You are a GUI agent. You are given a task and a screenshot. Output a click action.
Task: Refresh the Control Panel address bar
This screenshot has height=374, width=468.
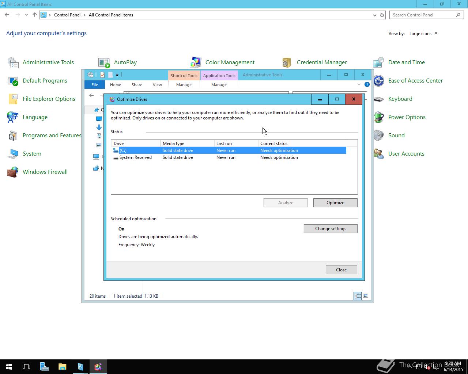coord(382,15)
